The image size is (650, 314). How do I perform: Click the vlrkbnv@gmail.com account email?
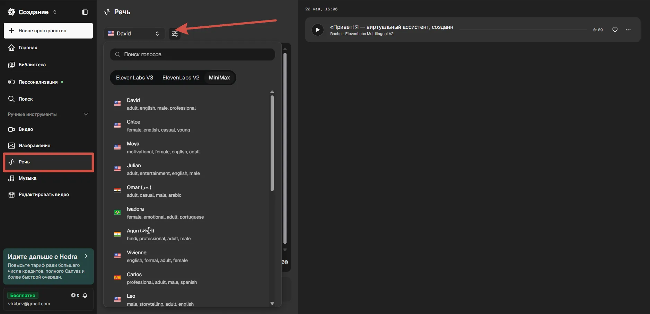coord(29,304)
